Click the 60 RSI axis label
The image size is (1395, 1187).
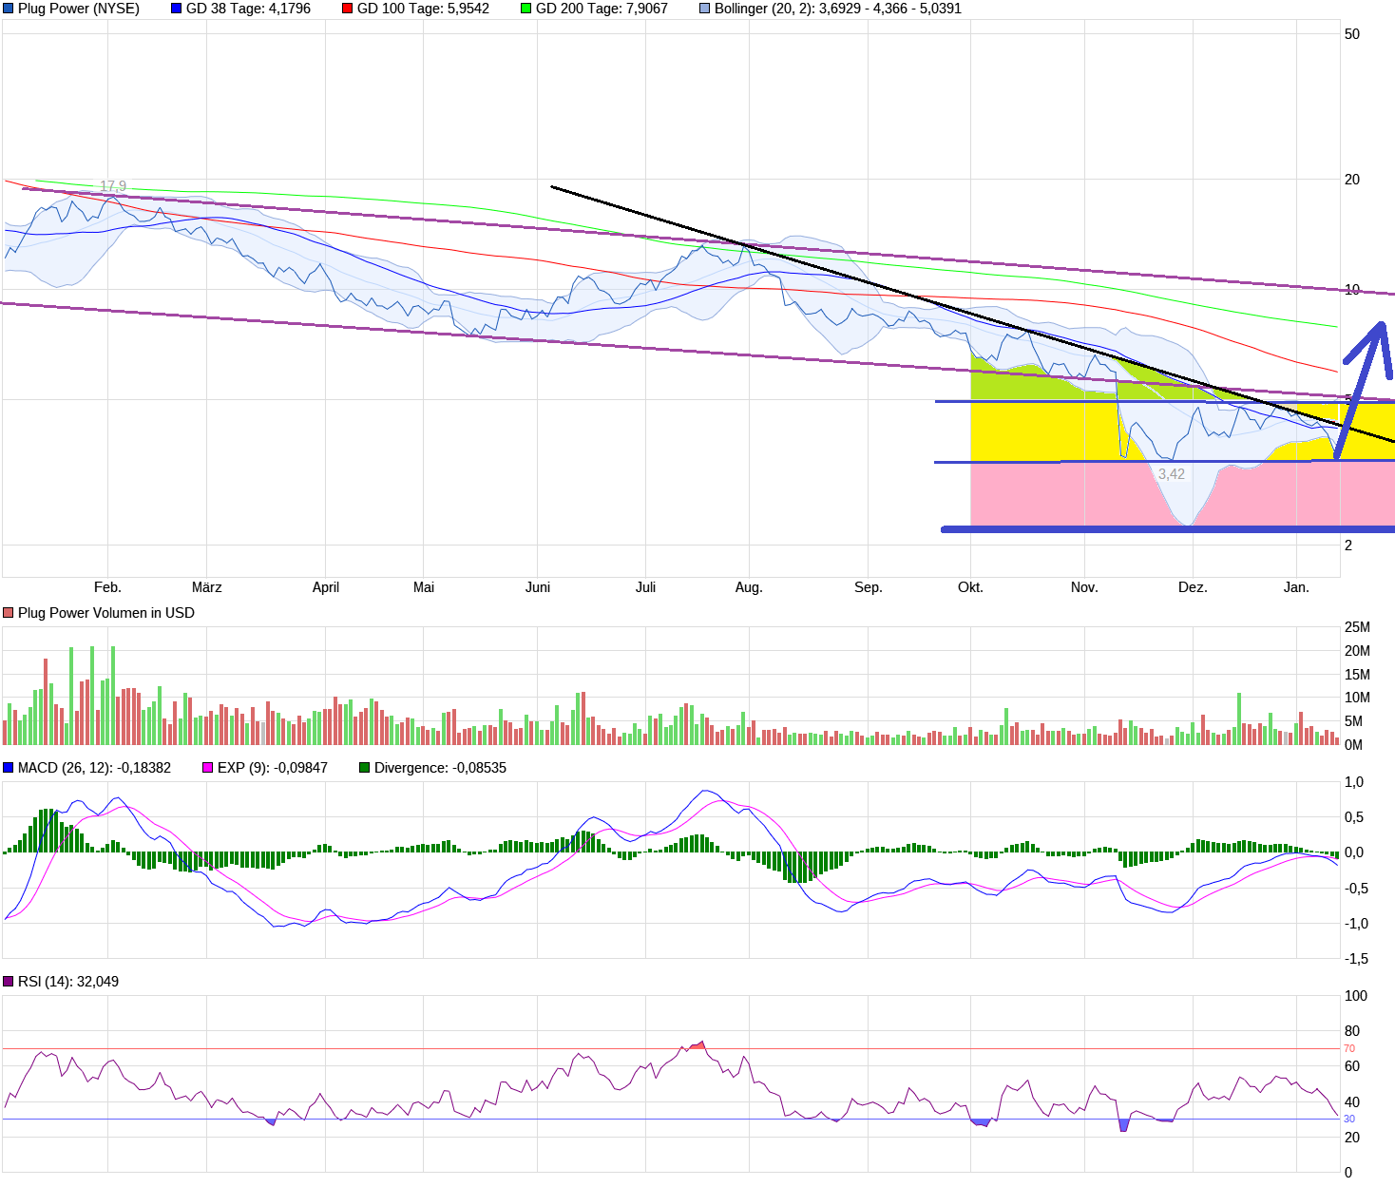pos(1352,1066)
